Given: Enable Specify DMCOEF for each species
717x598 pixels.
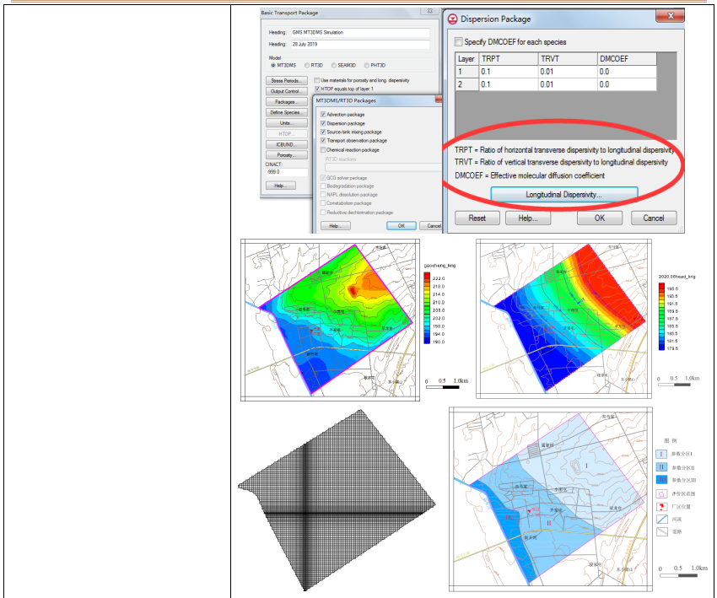Looking at the screenshot, I should pyautogui.click(x=459, y=42).
